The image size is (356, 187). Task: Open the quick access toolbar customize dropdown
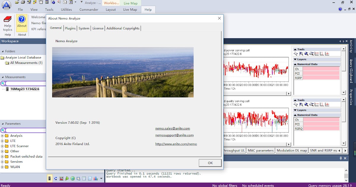82,2
